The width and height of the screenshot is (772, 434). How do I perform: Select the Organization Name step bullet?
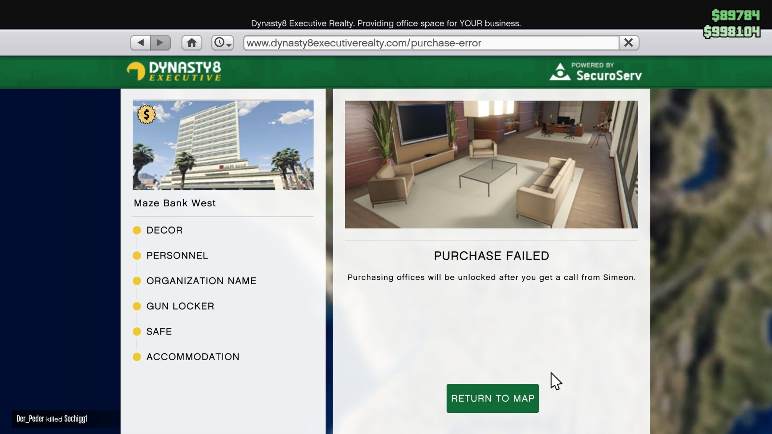[x=137, y=281]
